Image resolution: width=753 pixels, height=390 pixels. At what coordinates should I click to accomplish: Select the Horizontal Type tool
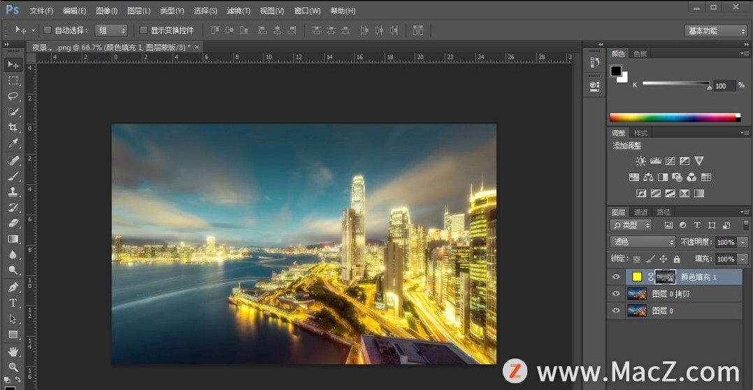pyautogui.click(x=13, y=303)
